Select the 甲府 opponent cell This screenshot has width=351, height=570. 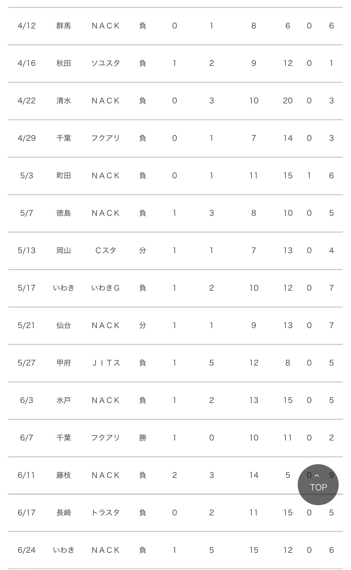click(64, 363)
